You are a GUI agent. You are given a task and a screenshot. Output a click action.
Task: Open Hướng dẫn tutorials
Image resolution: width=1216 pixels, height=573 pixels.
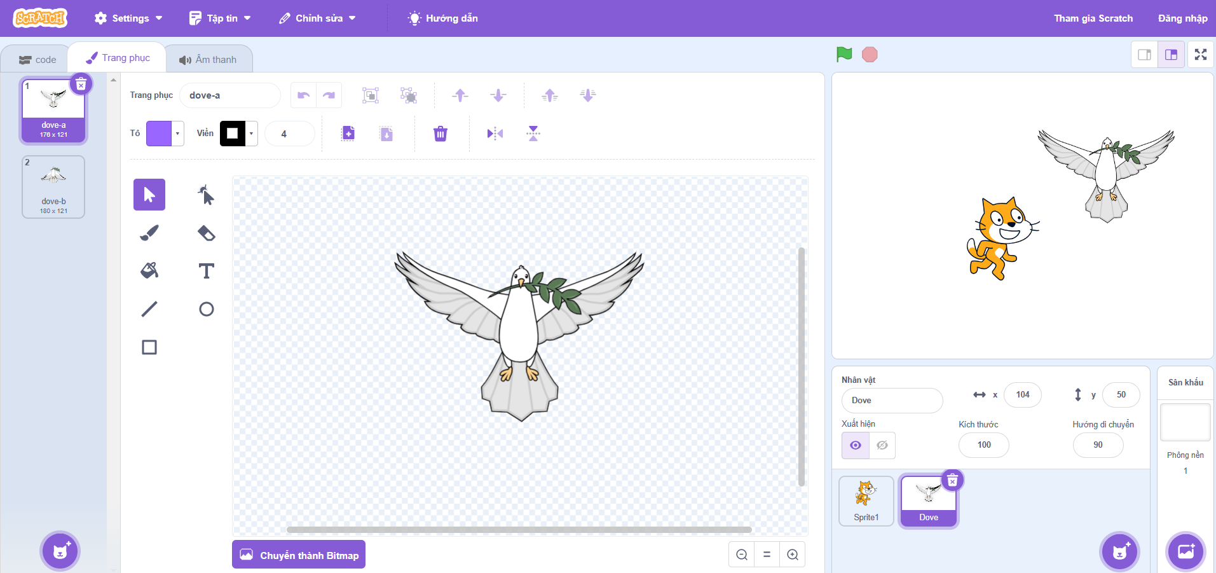click(443, 18)
